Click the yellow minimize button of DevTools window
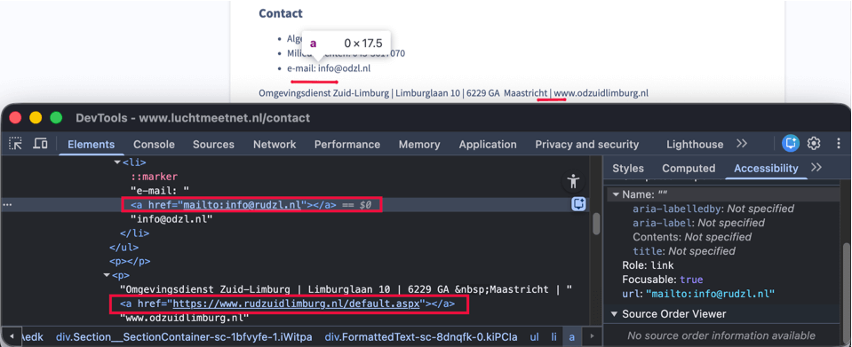The width and height of the screenshot is (852, 347). tap(36, 118)
